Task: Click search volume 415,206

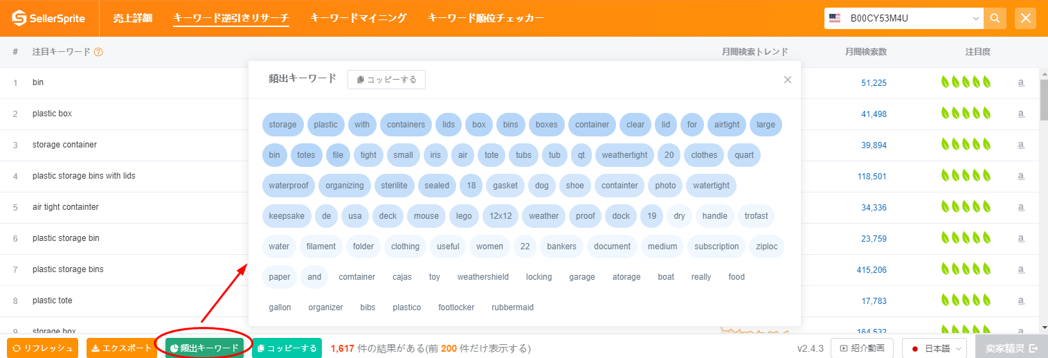Action: [x=871, y=270]
